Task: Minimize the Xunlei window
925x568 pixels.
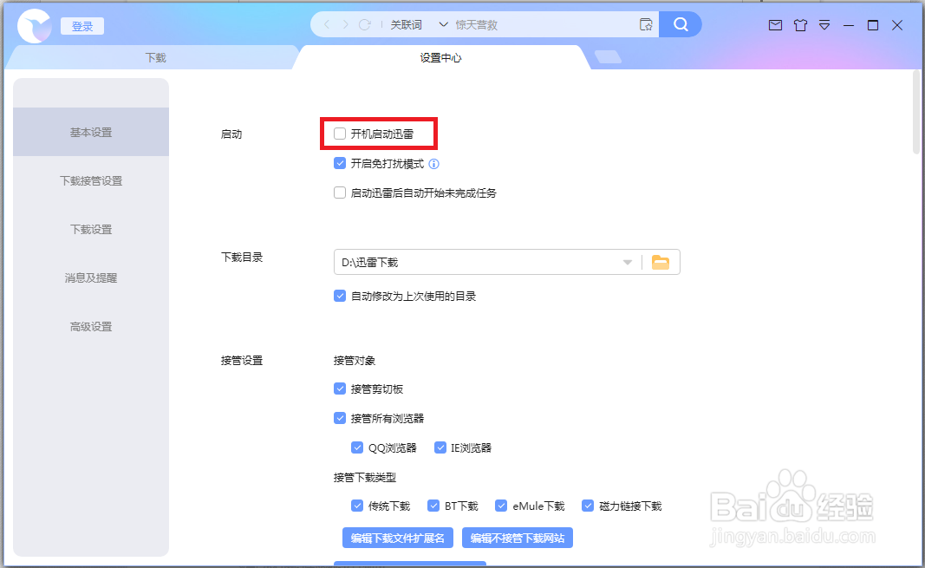Action: (x=849, y=25)
